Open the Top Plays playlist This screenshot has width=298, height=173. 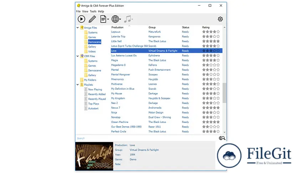(93, 104)
